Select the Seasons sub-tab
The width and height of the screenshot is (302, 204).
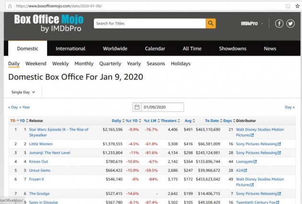pos(156,64)
